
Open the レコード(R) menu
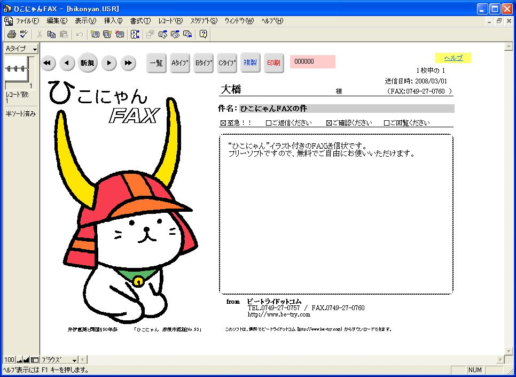pyautogui.click(x=170, y=21)
